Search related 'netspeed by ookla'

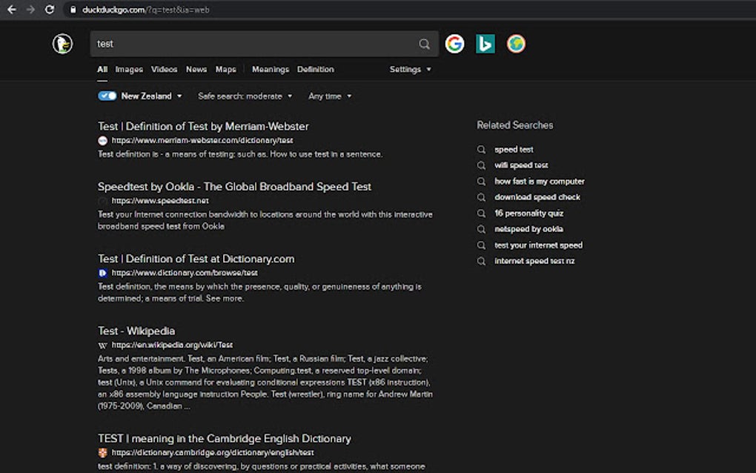coord(528,229)
